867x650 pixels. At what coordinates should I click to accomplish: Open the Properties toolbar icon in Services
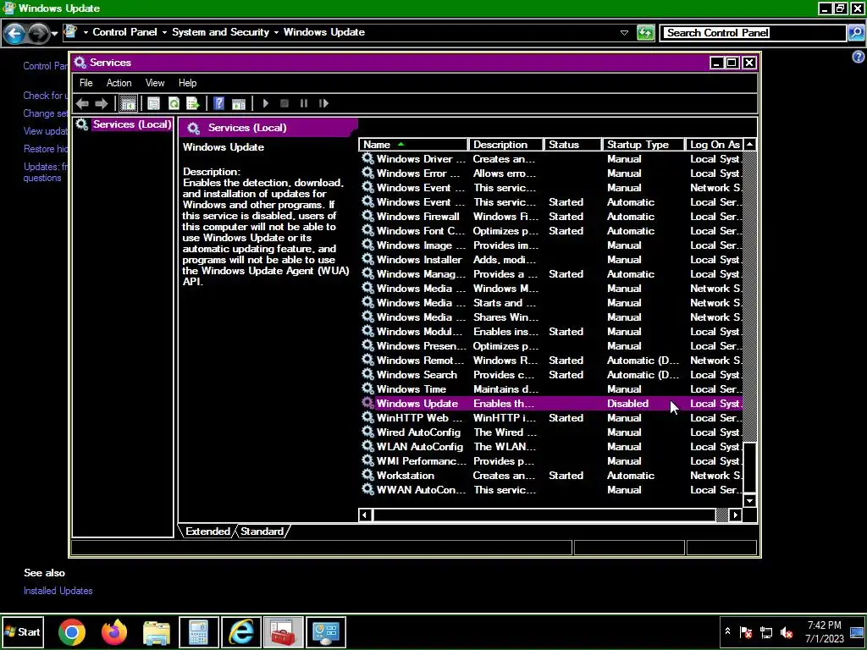click(154, 103)
